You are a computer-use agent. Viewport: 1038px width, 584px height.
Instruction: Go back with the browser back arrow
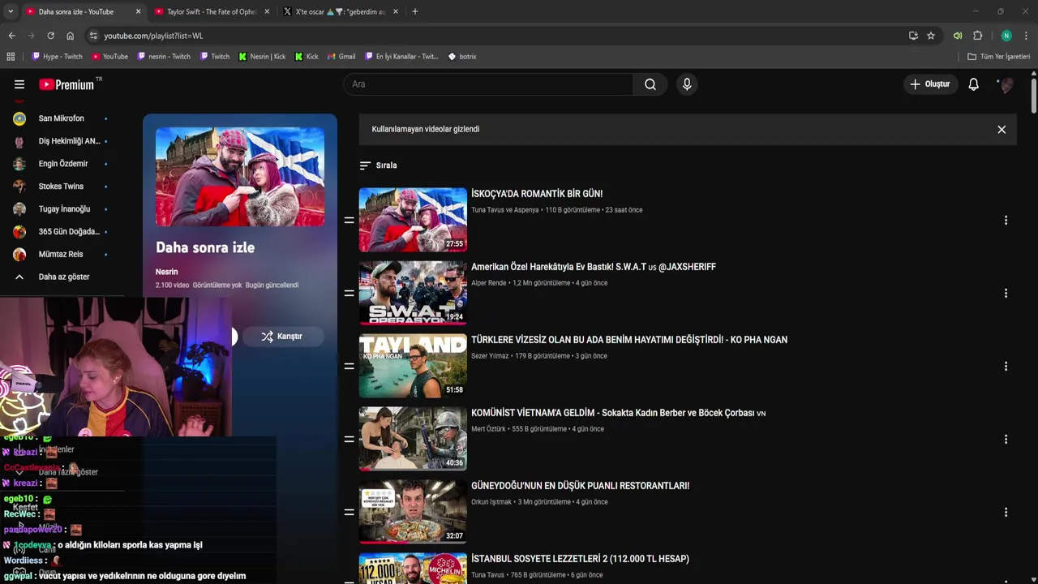point(11,36)
